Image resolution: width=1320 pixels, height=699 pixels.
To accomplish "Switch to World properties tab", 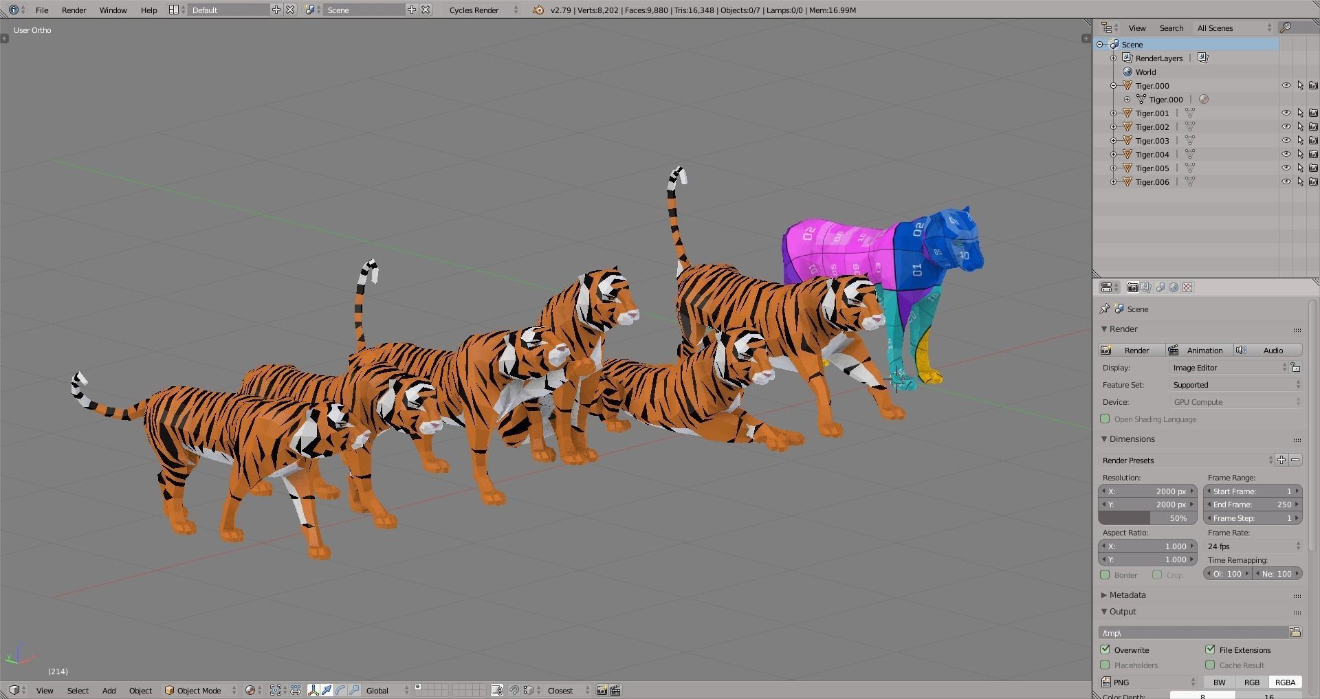I will 1174,287.
